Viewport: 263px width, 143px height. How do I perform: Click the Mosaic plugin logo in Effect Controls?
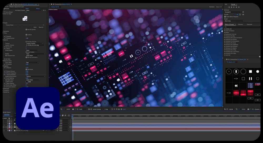pyautogui.click(x=25, y=18)
